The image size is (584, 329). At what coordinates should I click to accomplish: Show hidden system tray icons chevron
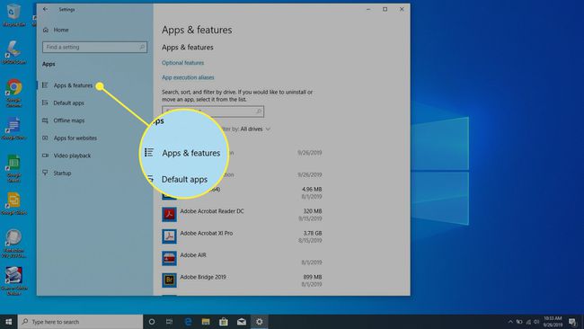click(x=510, y=322)
